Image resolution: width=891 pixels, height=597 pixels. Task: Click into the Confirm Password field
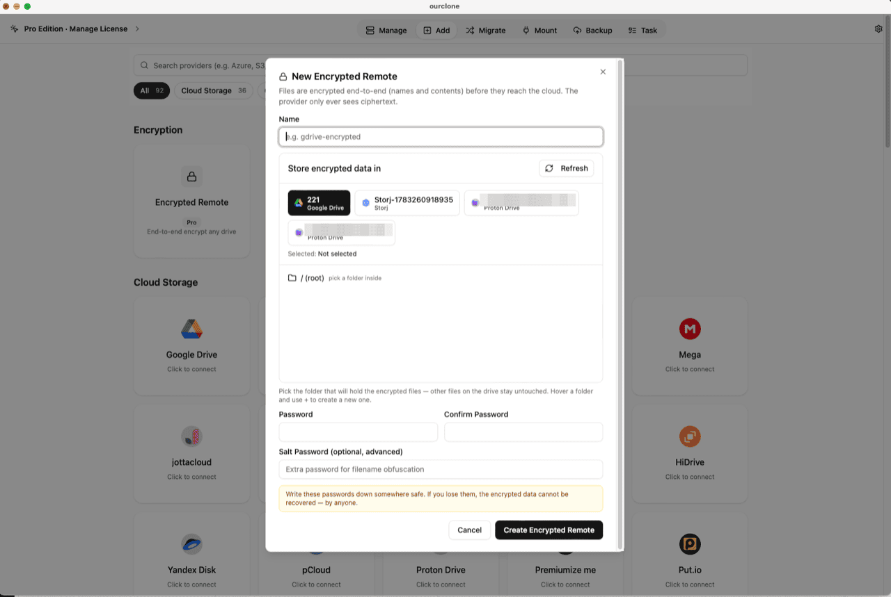click(x=523, y=432)
